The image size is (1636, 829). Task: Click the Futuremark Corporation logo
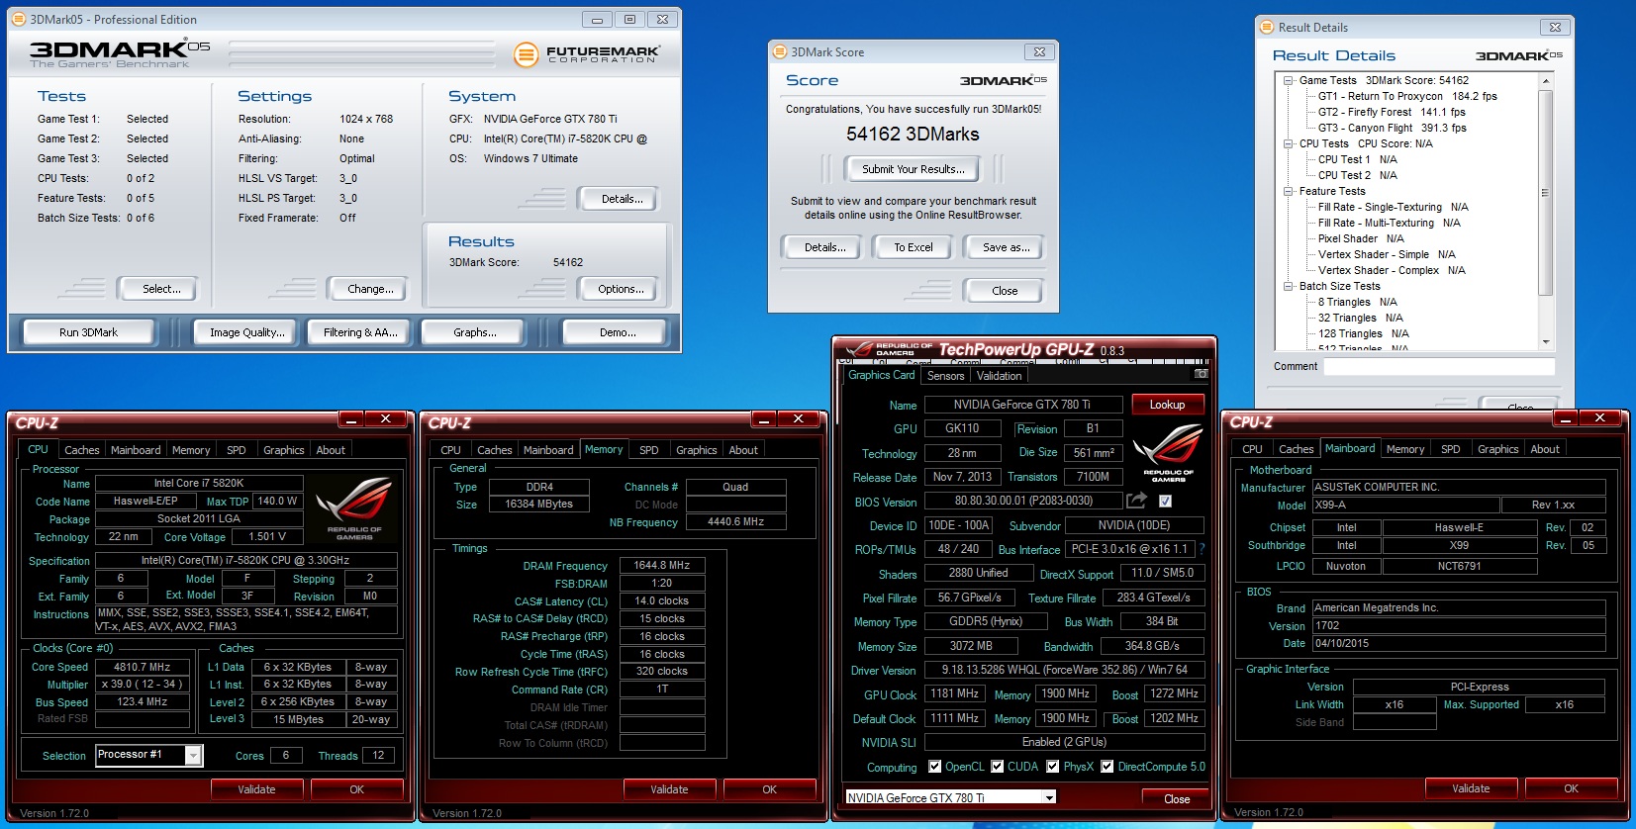click(x=587, y=54)
